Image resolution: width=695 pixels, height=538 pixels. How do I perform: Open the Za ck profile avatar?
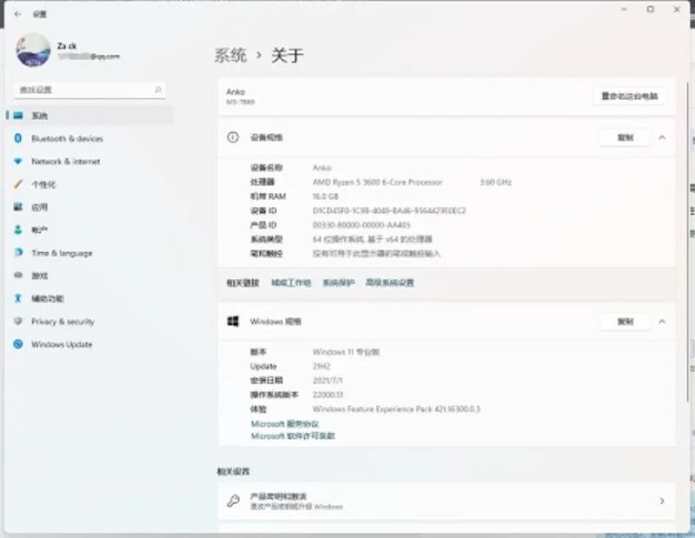pyautogui.click(x=33, y=50)
